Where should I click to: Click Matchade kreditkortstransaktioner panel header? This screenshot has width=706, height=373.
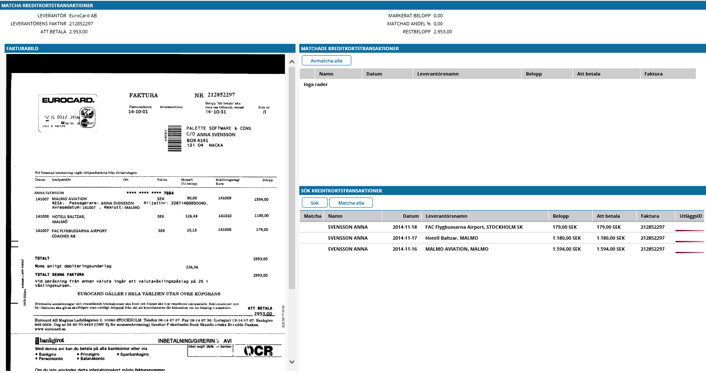503,49
